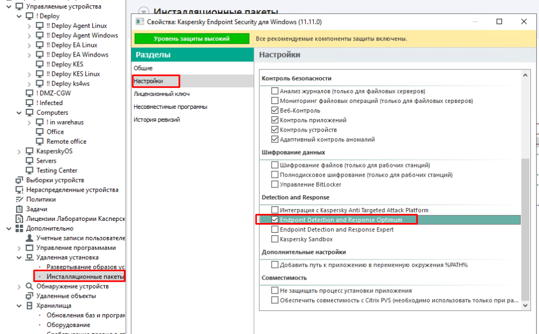Viewport: 539px width, 334px height.
Task: Enable 'Шифрование файлов' checkbox
Action: point(275,165)
